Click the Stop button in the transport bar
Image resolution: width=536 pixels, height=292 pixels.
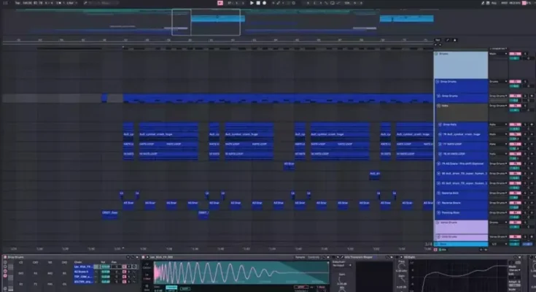pos(259,3)
